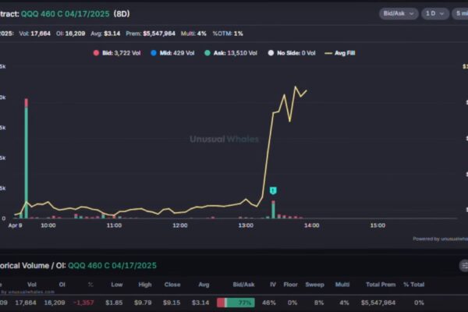468x312 pixels.
Task: Click the Avg: $3.14 summary stat
Action: pos(105,34)
